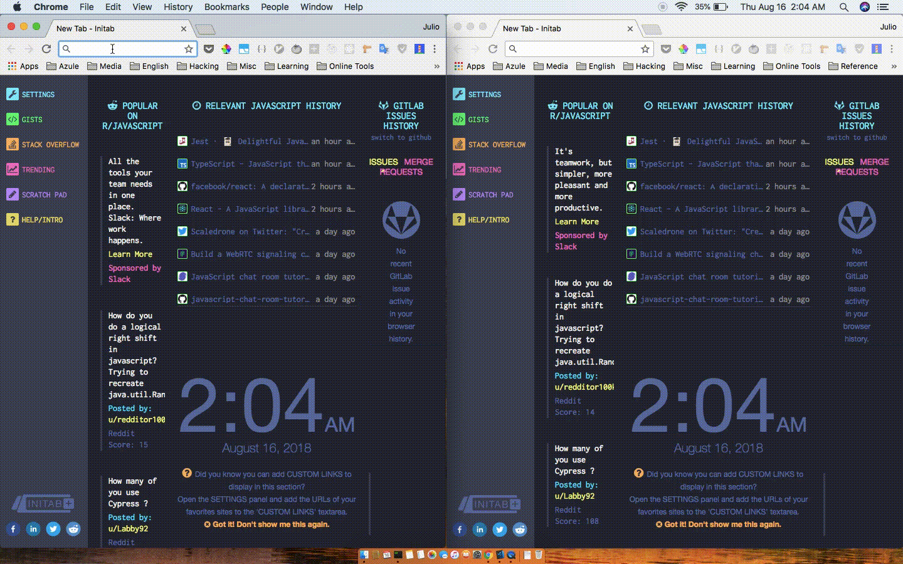Bookmark page with star icon in right window

[x=645, y=49]
